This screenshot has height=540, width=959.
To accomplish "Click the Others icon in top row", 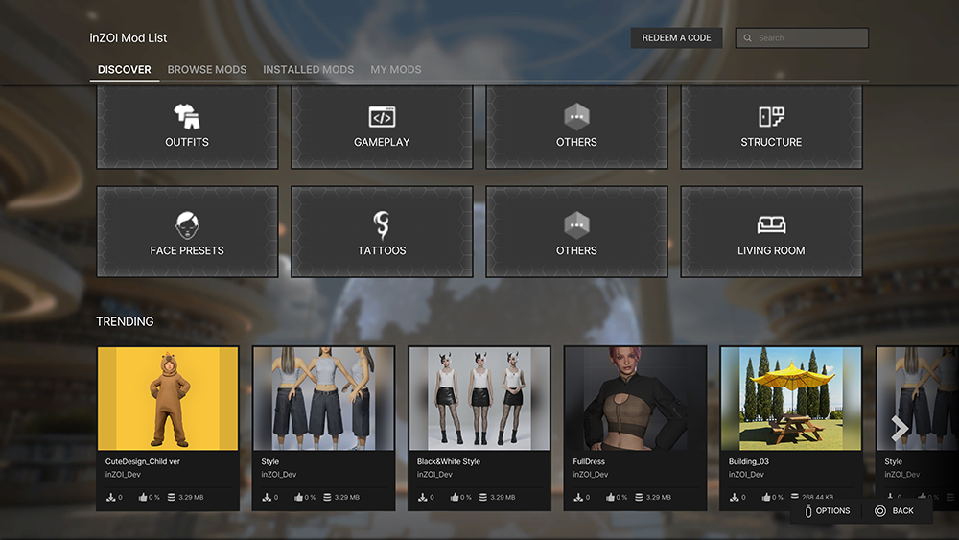I will pyautogui.click(x=576, y=117).
